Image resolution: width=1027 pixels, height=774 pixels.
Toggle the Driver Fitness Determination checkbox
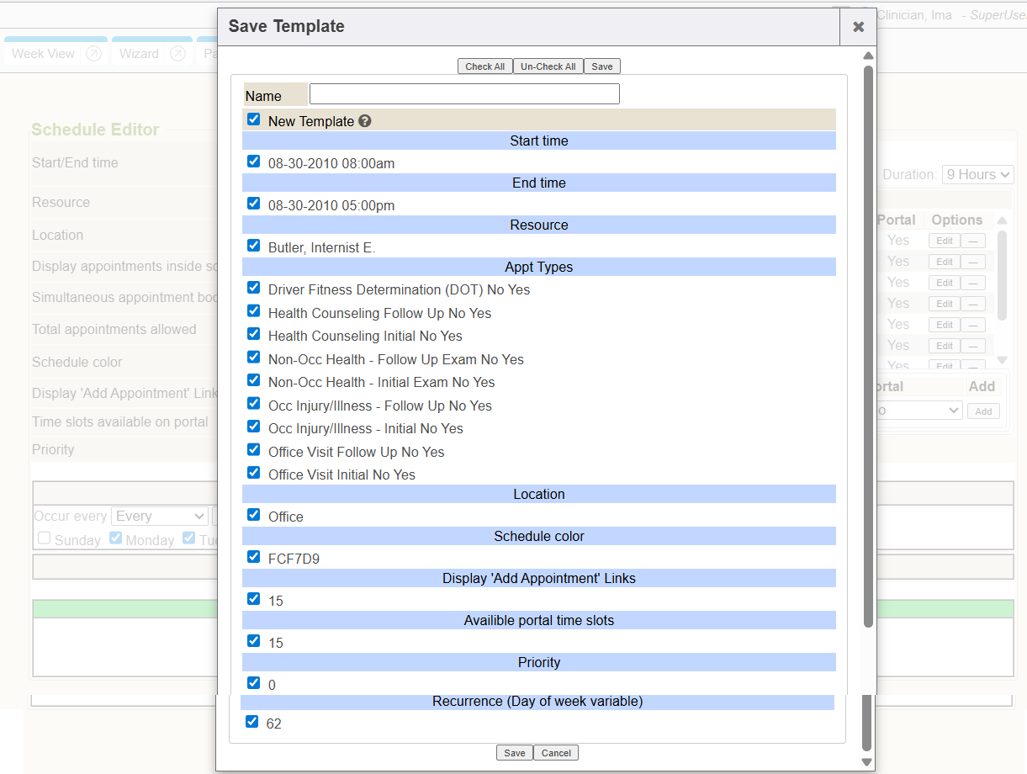point(253,288)
